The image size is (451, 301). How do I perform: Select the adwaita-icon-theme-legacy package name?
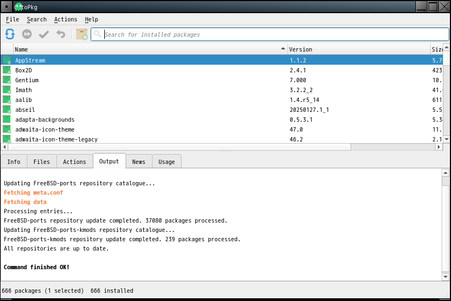coord(57,139)
